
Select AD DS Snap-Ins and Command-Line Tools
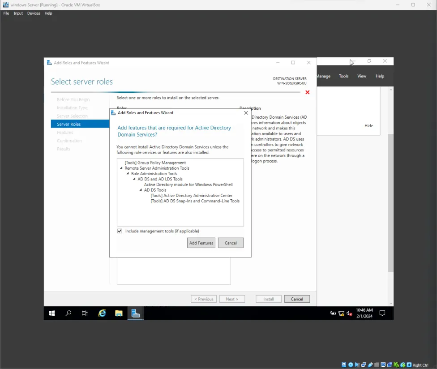coord(195,201)
